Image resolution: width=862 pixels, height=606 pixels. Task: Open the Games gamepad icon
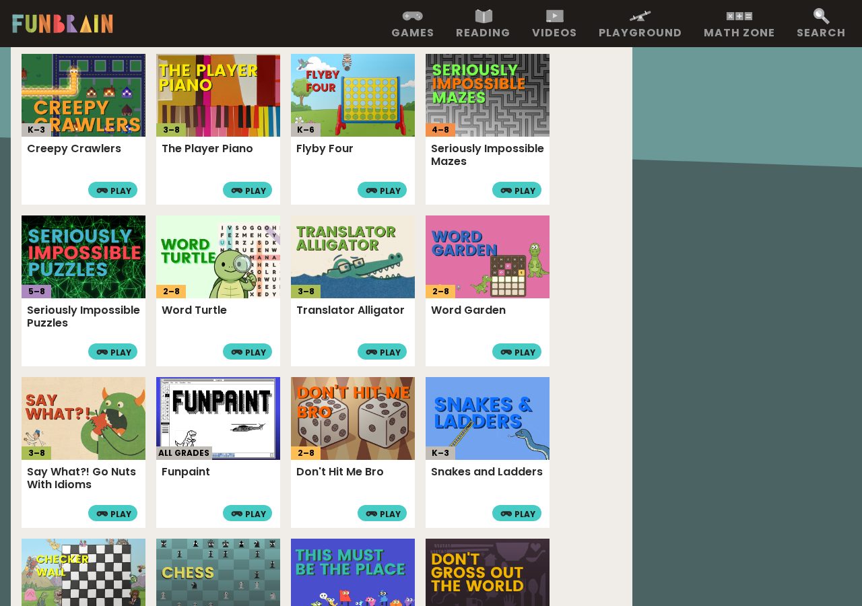pos(413,15)
